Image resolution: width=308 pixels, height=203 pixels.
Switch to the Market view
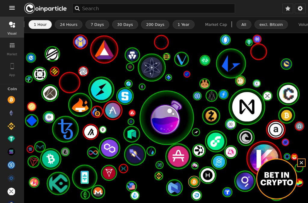[12, 49]
